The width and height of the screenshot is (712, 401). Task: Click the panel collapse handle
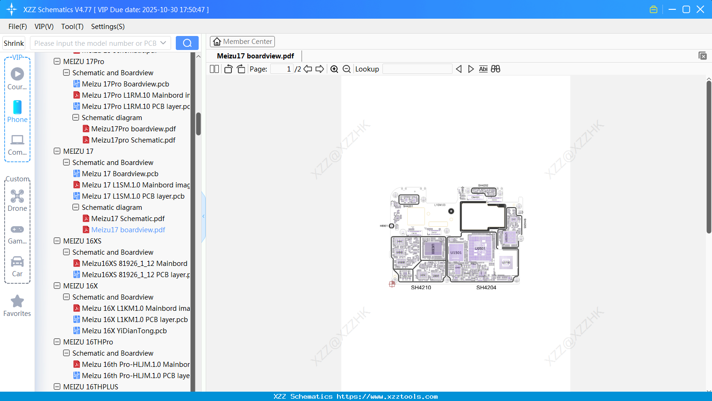pos(203,216)
